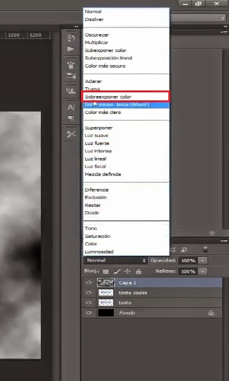Image resolution: width=229 pixels, height=381 pixels.
Task: Open the Actions panel play icon
Action: [71, 49]
